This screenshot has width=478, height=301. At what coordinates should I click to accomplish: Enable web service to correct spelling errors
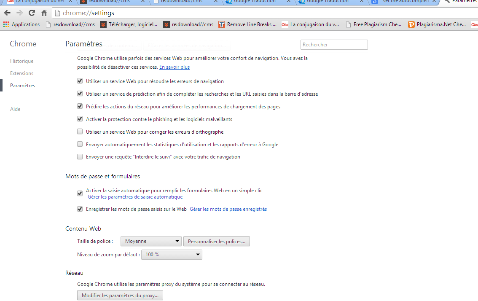point(80,132)
